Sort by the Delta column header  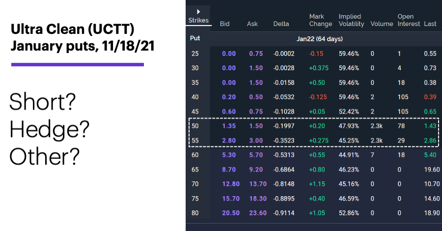click(x=281, y=24)
